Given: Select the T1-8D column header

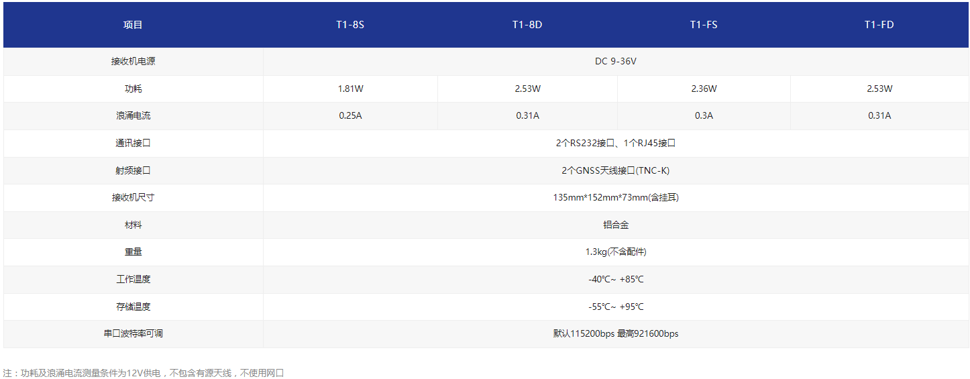Looking at the screenshot, I should (527, 25).
